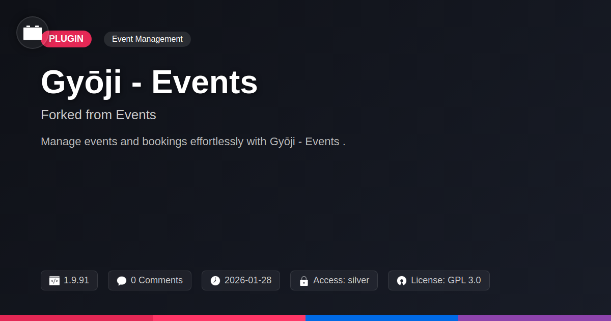Select the Forked from Events subtitle
This screenshot has width=611, height=321.
tap(98, 115)
